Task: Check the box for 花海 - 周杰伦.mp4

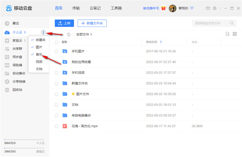Action: pyautogui.click(x=56, y=126)
